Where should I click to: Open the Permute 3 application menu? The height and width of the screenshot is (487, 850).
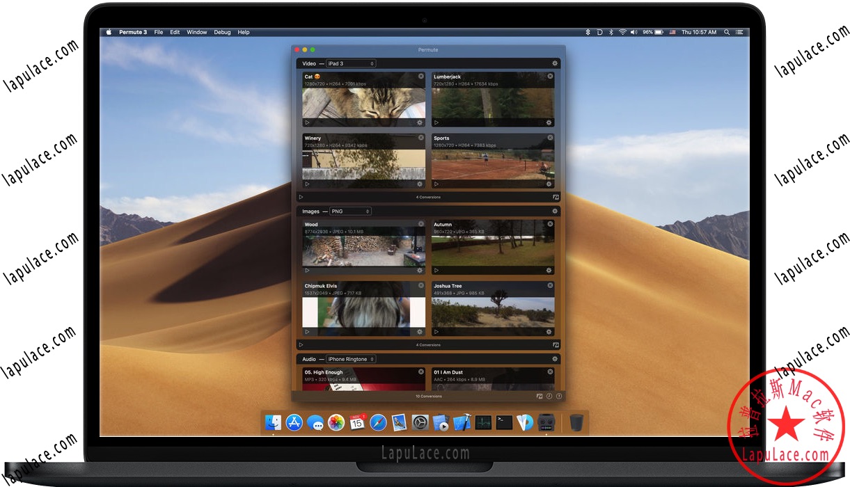[134, 32]
